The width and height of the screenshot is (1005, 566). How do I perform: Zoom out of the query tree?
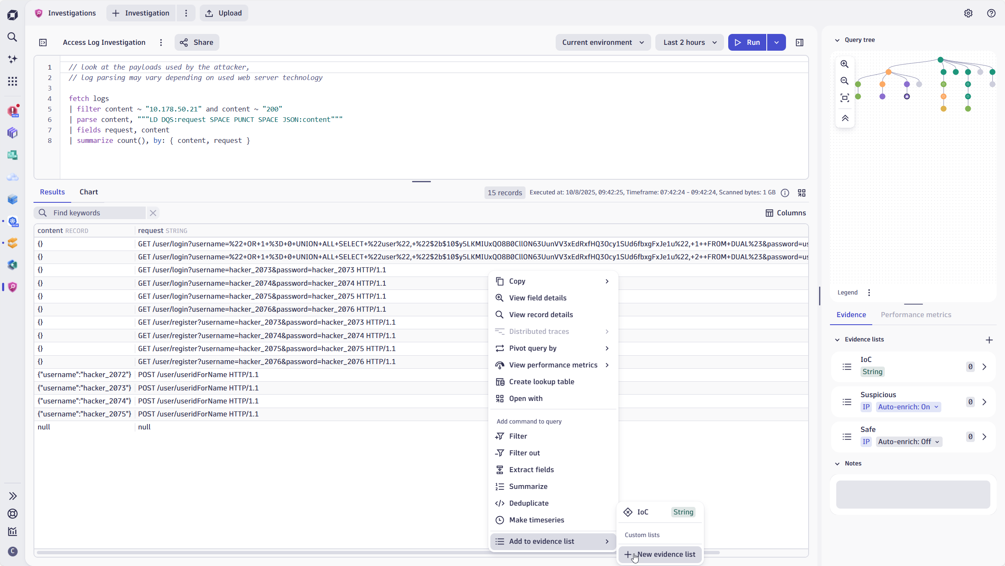tap(845, 81)
